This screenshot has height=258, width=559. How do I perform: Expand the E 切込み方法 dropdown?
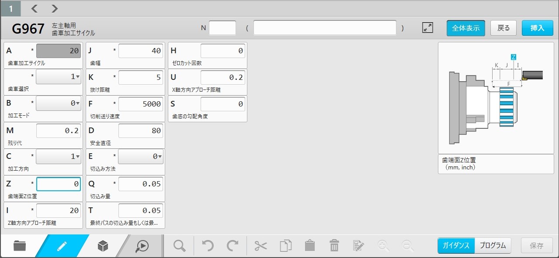click(x=140, y=157)
